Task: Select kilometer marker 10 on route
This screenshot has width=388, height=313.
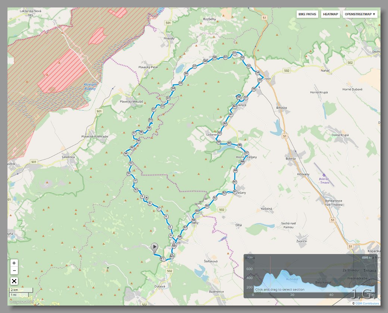Action: (x=136, y=190)
